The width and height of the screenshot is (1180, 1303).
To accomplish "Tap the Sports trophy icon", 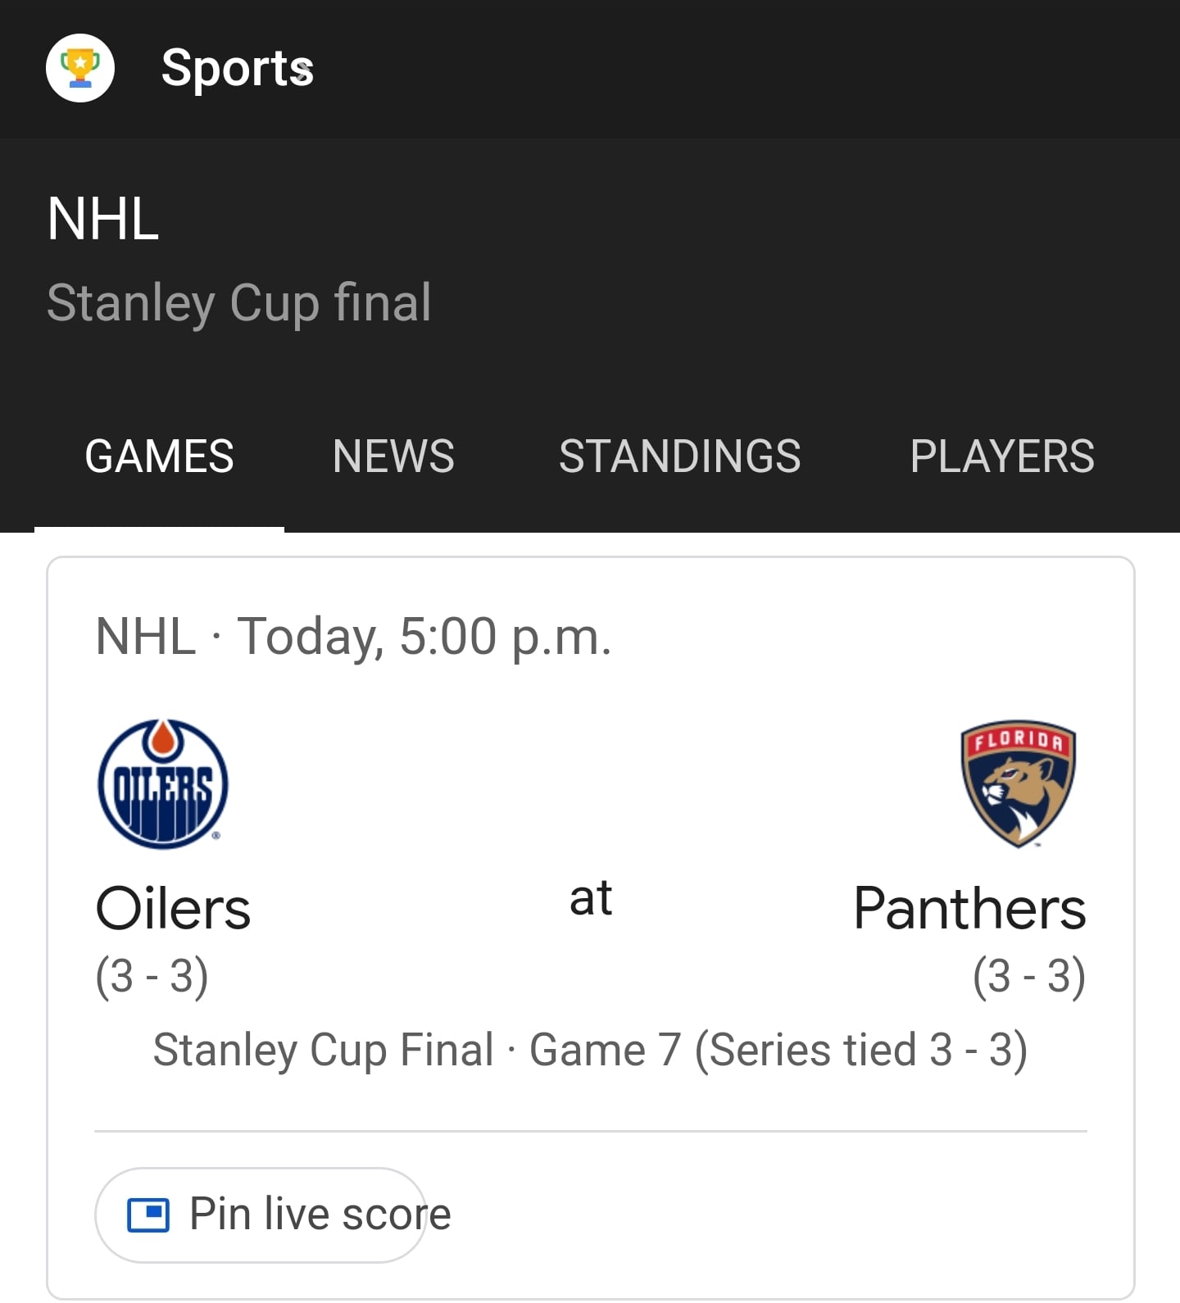I will point(80,68).
